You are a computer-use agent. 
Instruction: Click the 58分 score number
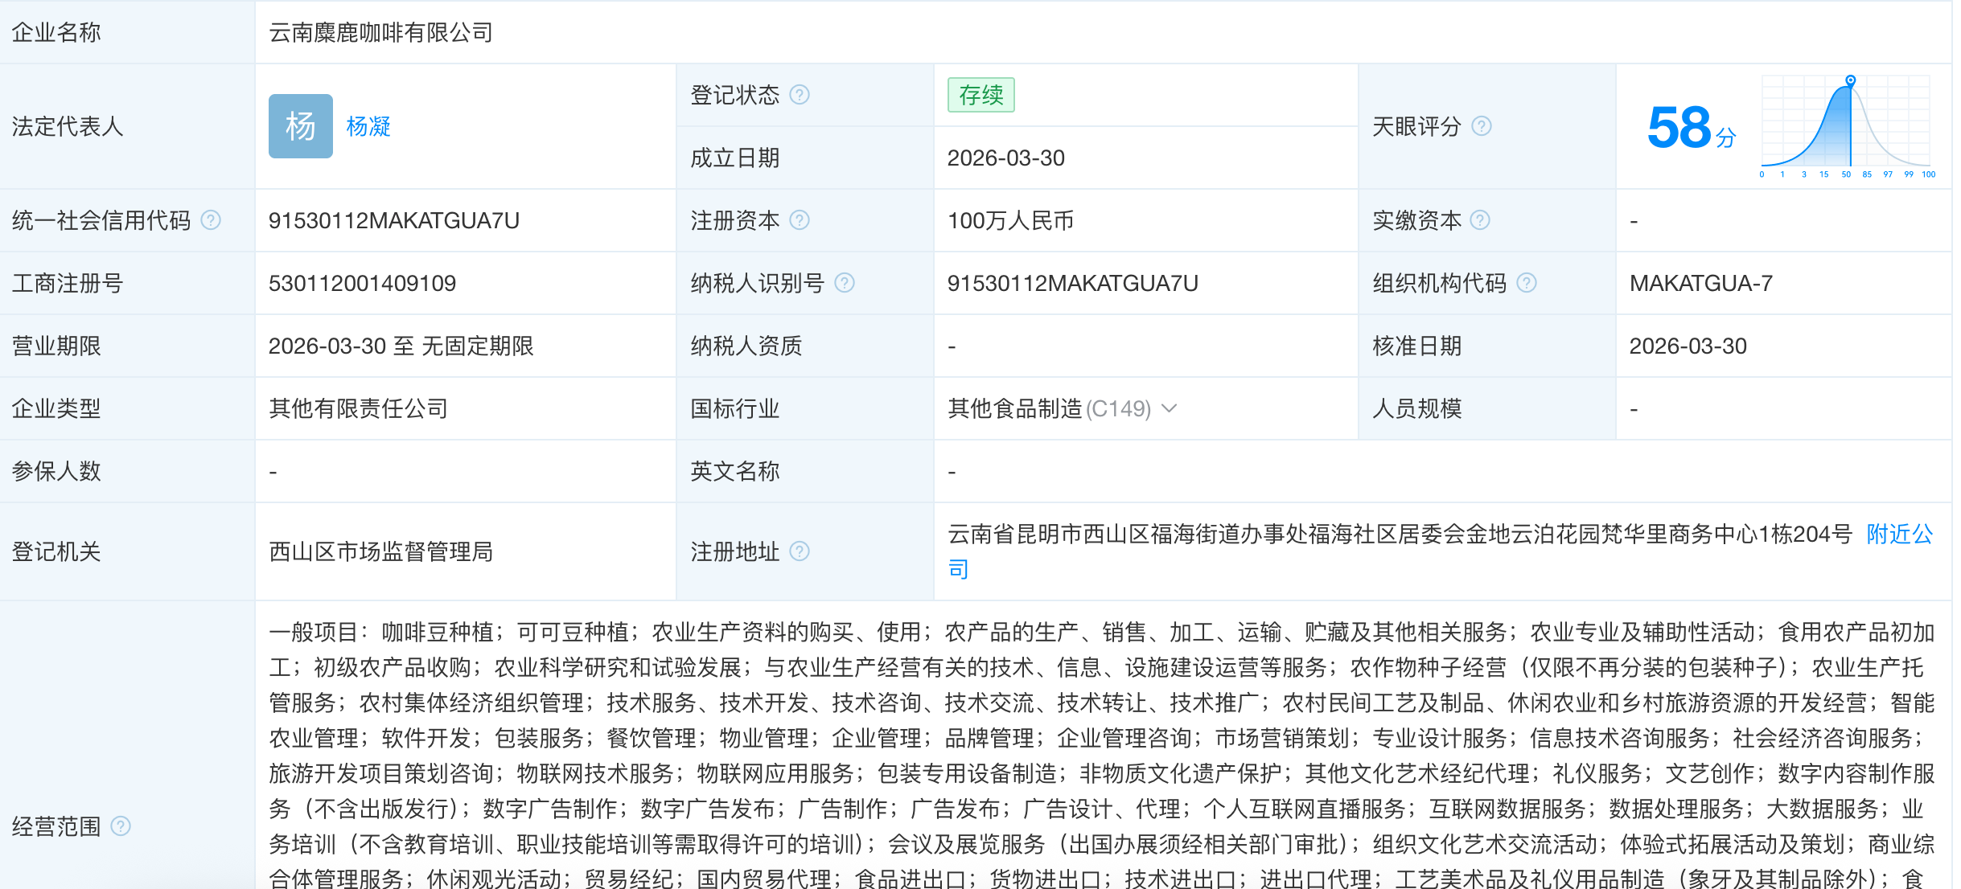click(x=1681, y=127)
